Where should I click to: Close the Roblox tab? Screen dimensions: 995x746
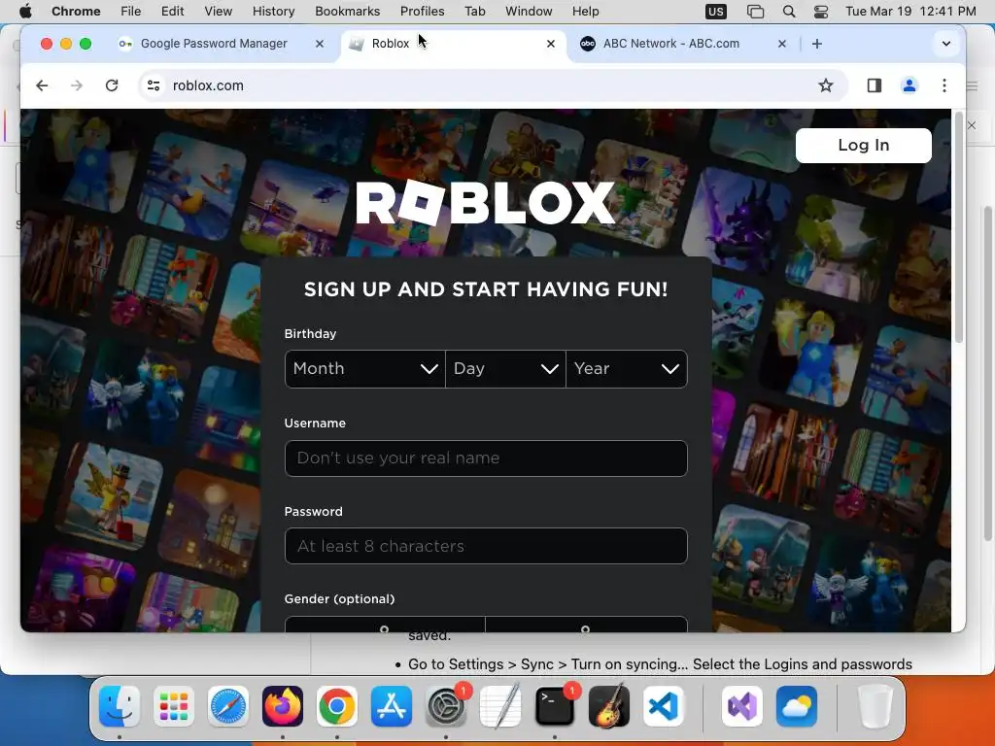(551, 44)
